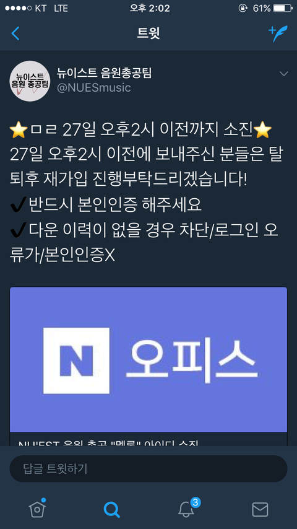This screenshot has width=297, height=529.
Task: Tap the 오후 2:02 clock
Action: click(x=148, y=8)
